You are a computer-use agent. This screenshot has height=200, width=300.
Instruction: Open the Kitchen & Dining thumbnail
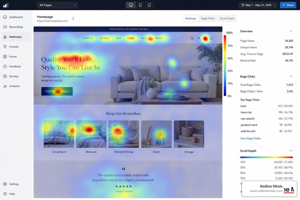point(124,134)
